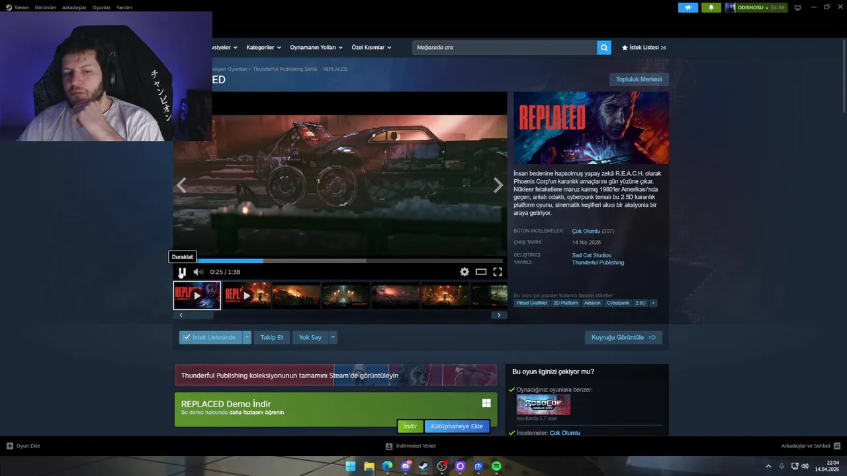Click the Mağazada ara search field

[x=504, y=48]
